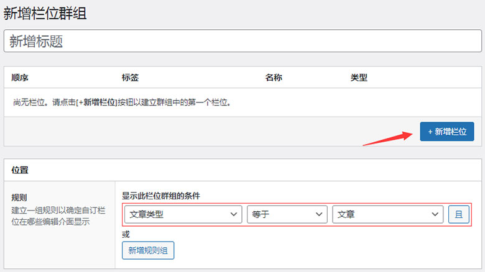Click the 名称 column header

(x=274, y=78)
